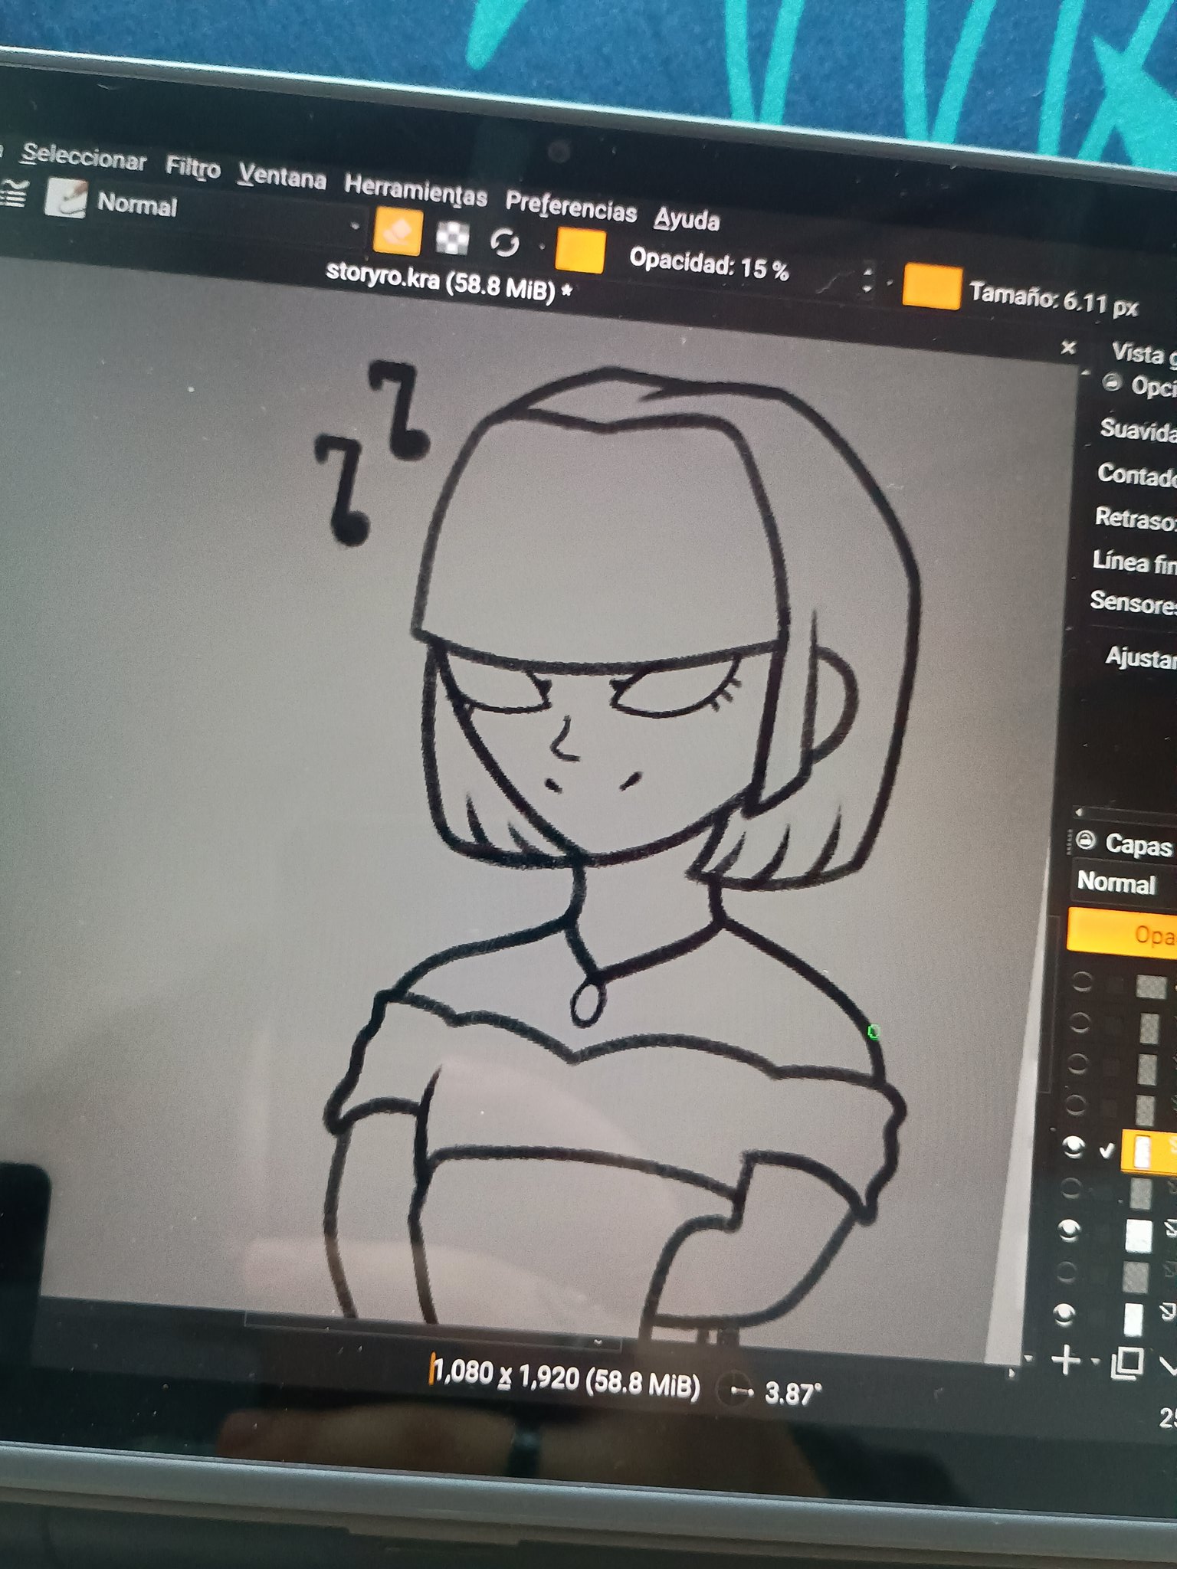
Task: Close the storyro.kra document with X
Action: [x=1068, y=349]
